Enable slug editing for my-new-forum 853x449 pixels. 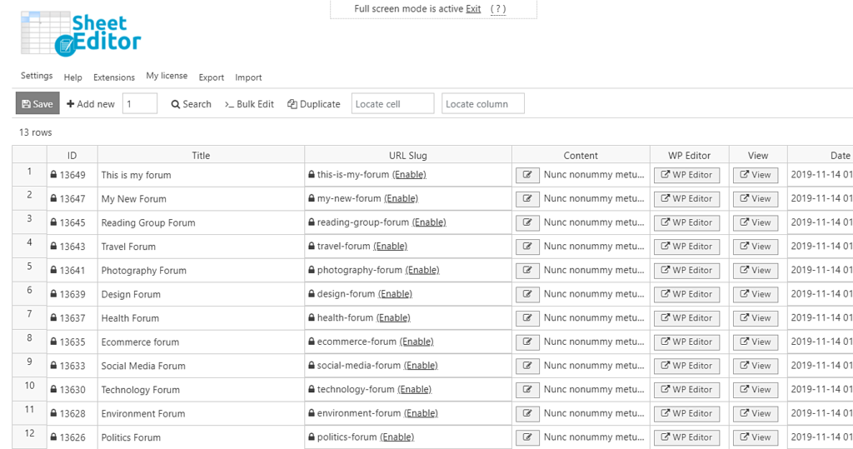[401, 198]
